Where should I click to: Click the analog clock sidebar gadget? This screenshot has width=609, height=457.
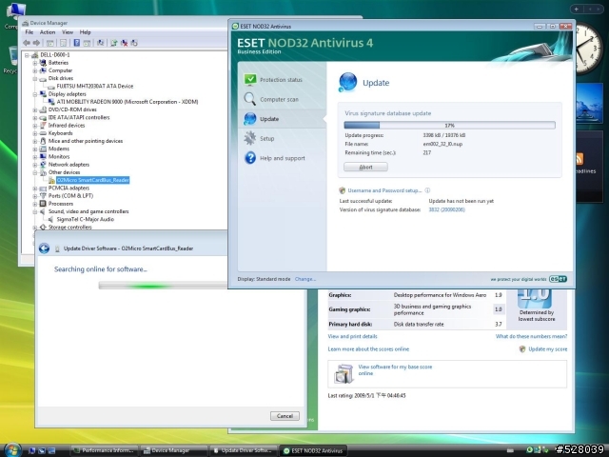pos(589,49)
